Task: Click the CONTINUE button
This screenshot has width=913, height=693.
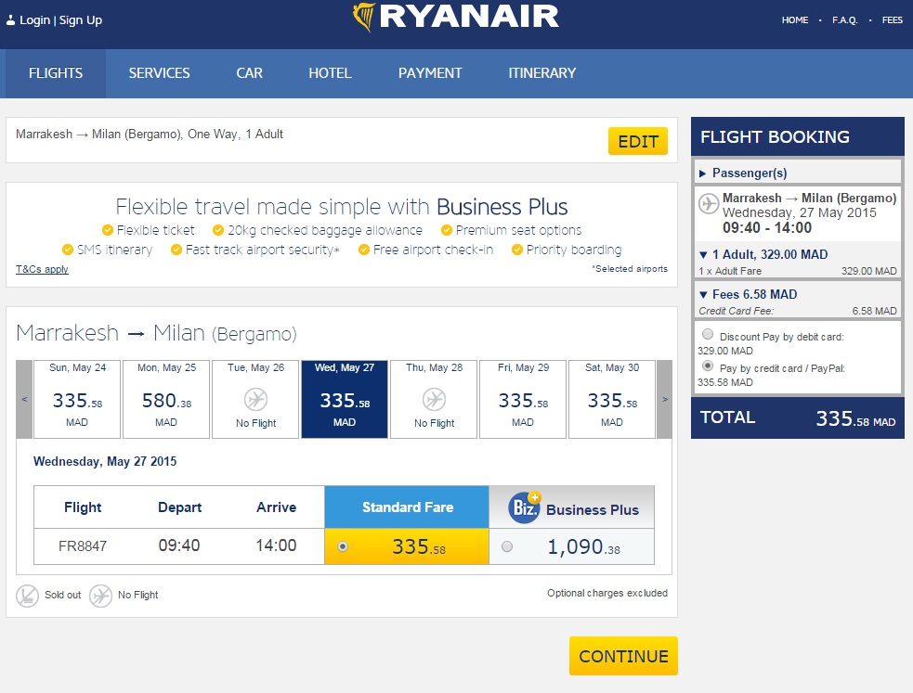Action: point(623,657)
